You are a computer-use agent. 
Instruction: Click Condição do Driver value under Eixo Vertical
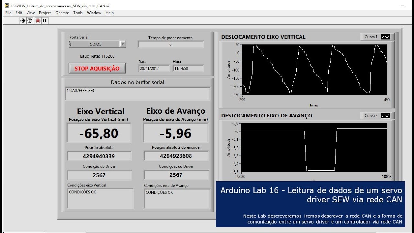[x=99, y=175]
